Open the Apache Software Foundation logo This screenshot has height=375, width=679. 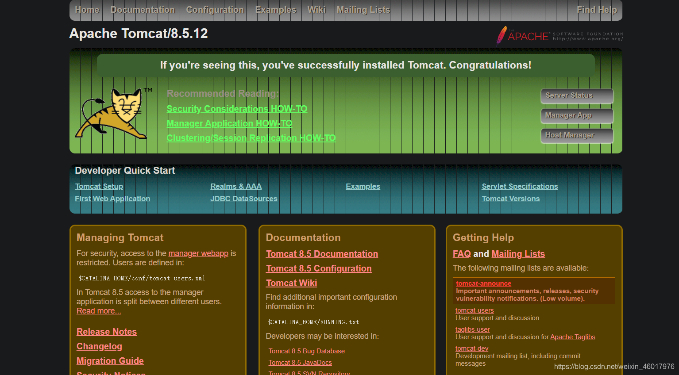click(559, 36)
